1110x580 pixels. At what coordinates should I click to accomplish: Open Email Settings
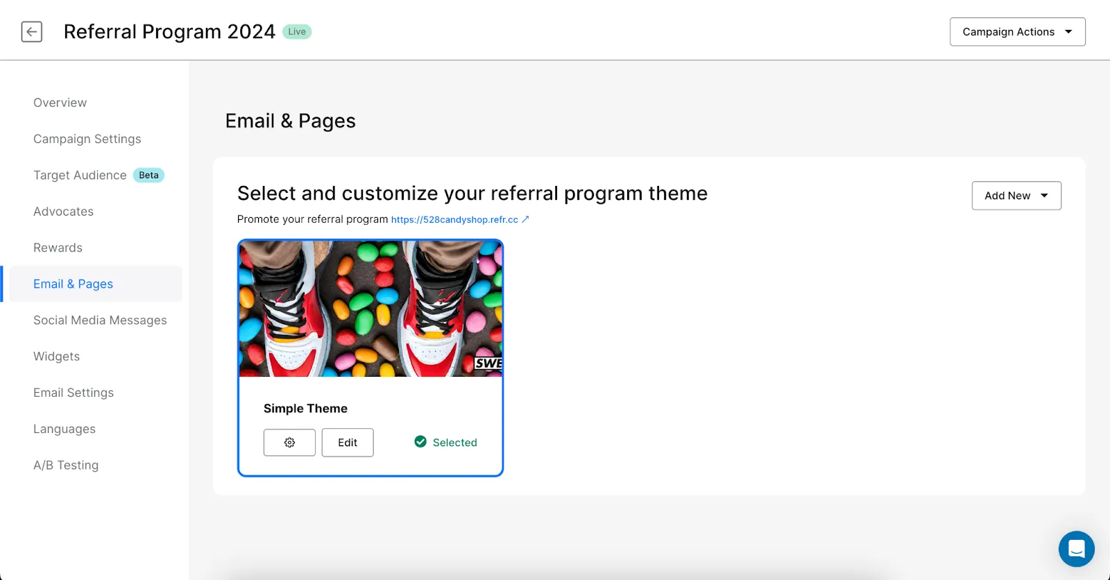[x=74, y=393]
